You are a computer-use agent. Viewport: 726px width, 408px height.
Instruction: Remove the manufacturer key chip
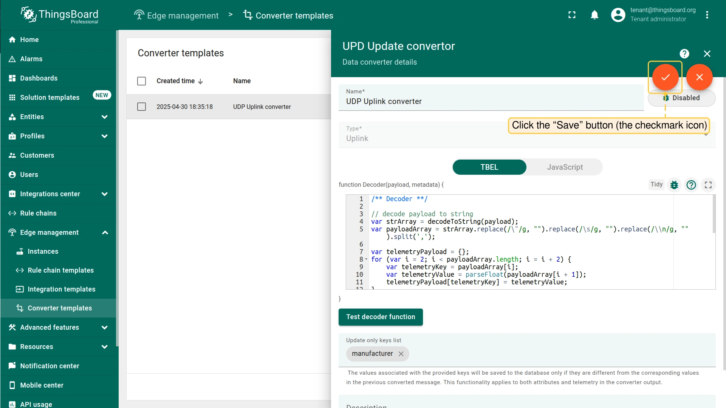(x=401, y=354)
